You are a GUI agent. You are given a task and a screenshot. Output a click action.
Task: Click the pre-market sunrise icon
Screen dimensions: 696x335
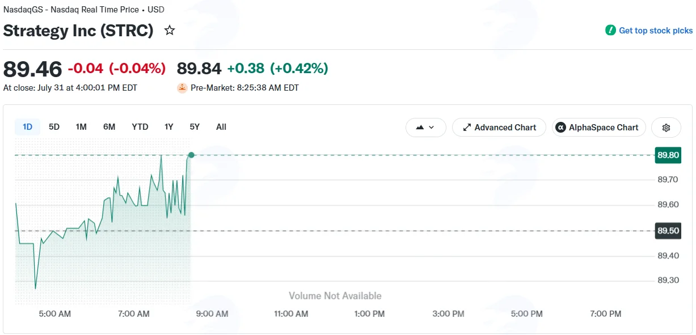[182, 88]
